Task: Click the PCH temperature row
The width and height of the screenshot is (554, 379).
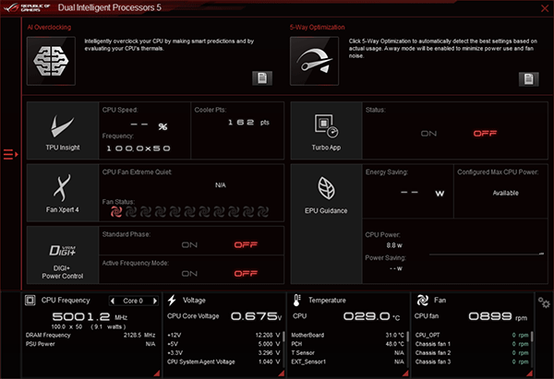Action: [347, 344]
